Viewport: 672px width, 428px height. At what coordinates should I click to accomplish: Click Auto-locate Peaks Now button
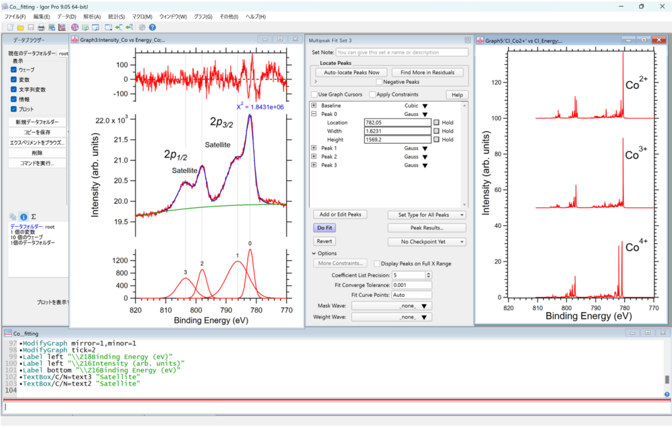[351, 72]
